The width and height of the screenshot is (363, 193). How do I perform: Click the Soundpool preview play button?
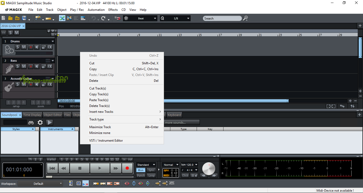49,122
